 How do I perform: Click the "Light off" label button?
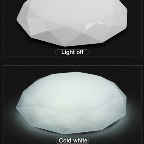click(x=72, y=52)
